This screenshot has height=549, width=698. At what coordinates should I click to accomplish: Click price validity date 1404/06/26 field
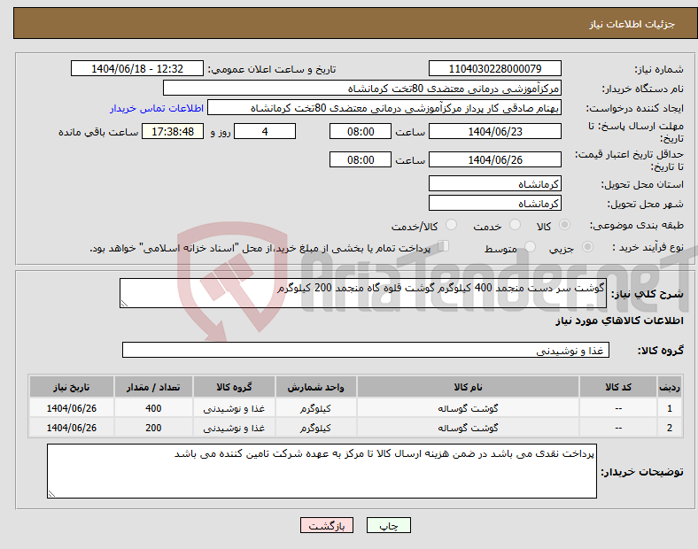tap(494, 159)
